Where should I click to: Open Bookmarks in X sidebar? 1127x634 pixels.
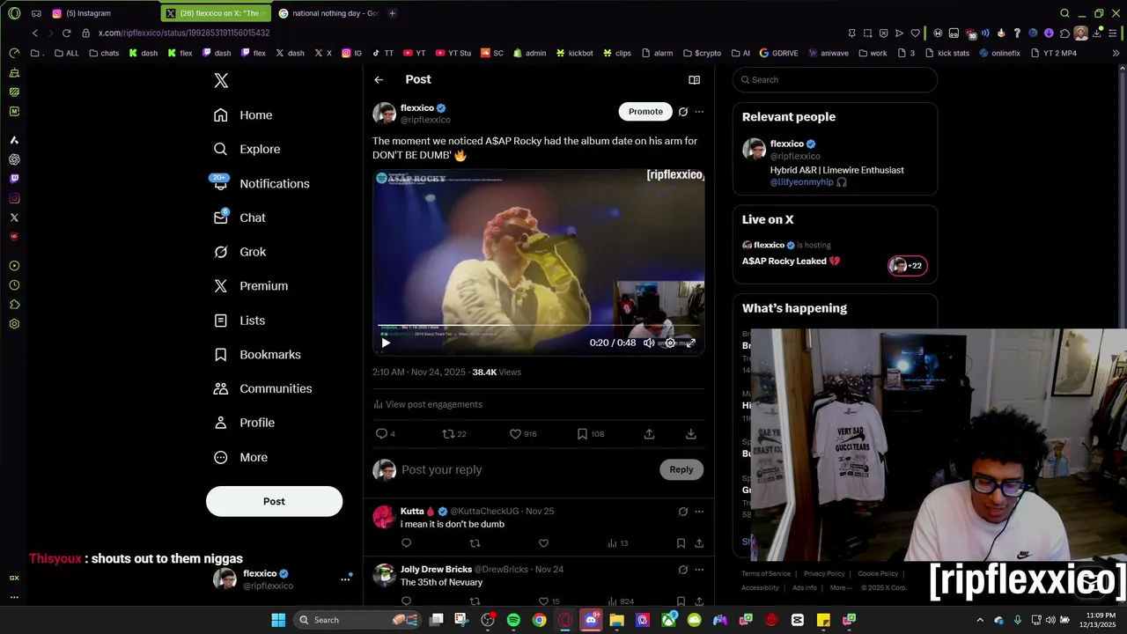pos(257,355)
